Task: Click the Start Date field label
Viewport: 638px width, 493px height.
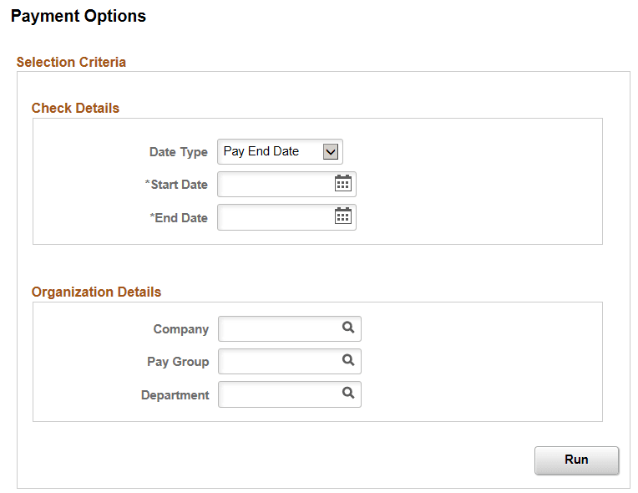Action: [176, 185]
